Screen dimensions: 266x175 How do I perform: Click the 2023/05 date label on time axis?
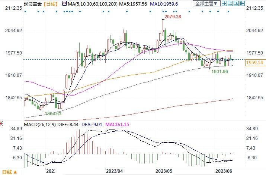click(x=164, y=171)
